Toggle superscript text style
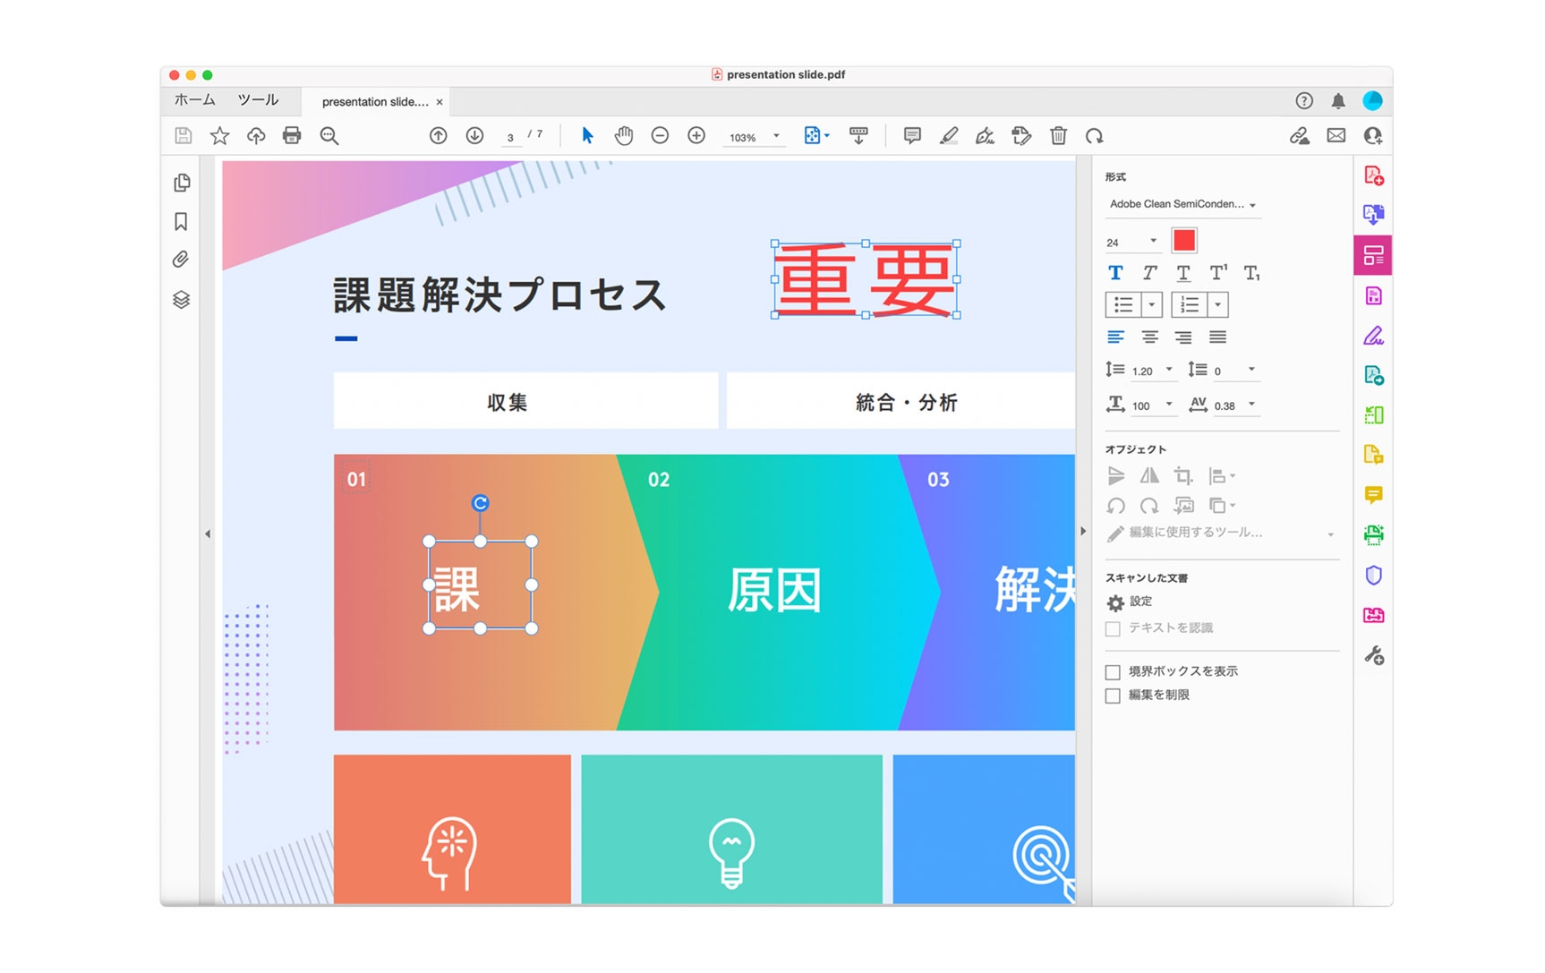 (x=1218, y=273)
